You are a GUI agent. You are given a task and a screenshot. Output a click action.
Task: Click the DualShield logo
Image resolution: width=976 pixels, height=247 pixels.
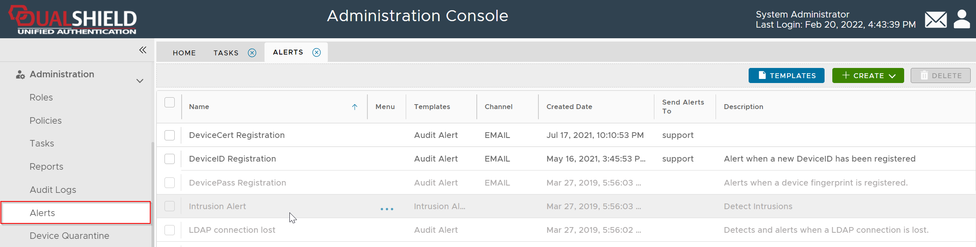pyautogui.click(x=73, y=20)
